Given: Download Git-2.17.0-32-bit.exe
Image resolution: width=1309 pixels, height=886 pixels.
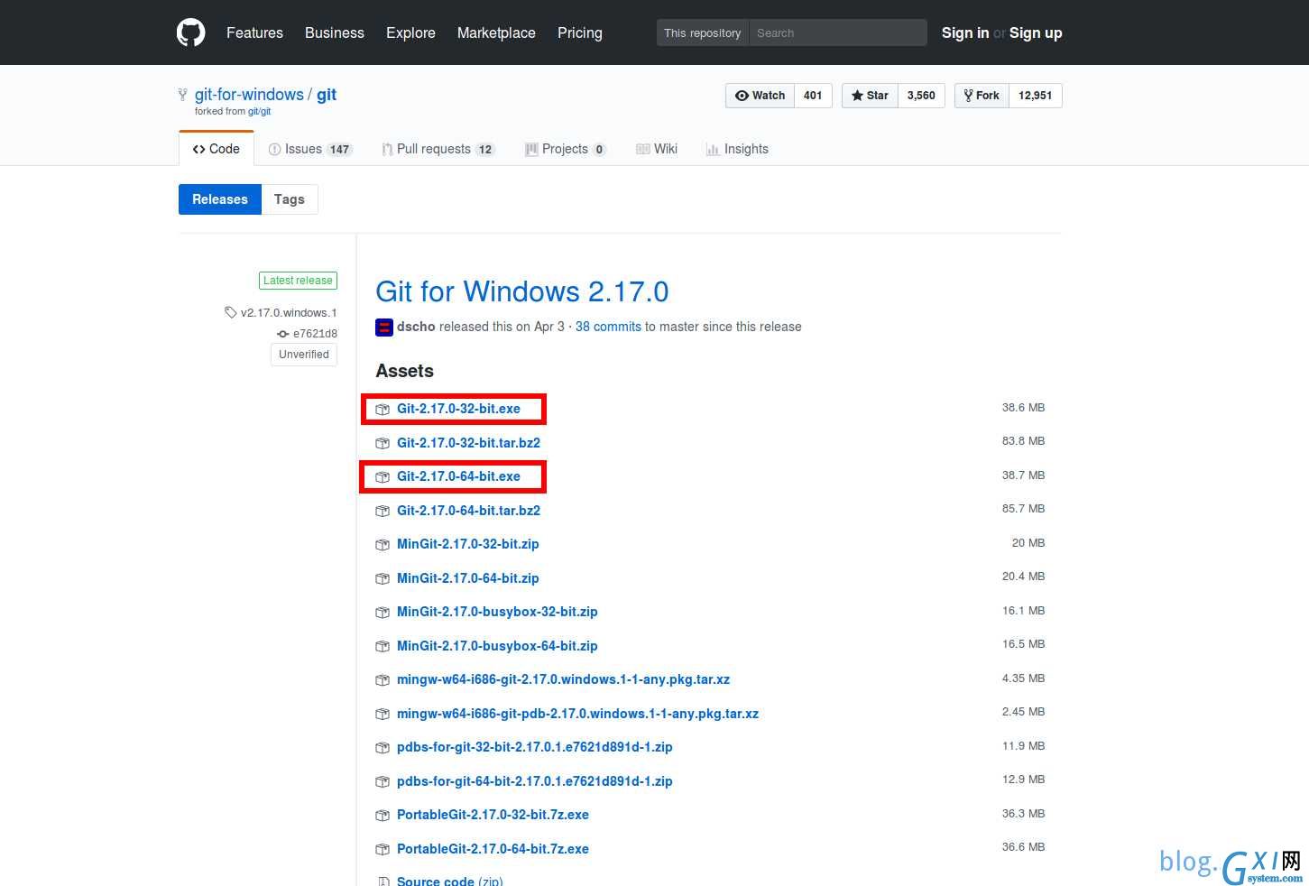Looking at the screenshot, I should tap(458, 409).
